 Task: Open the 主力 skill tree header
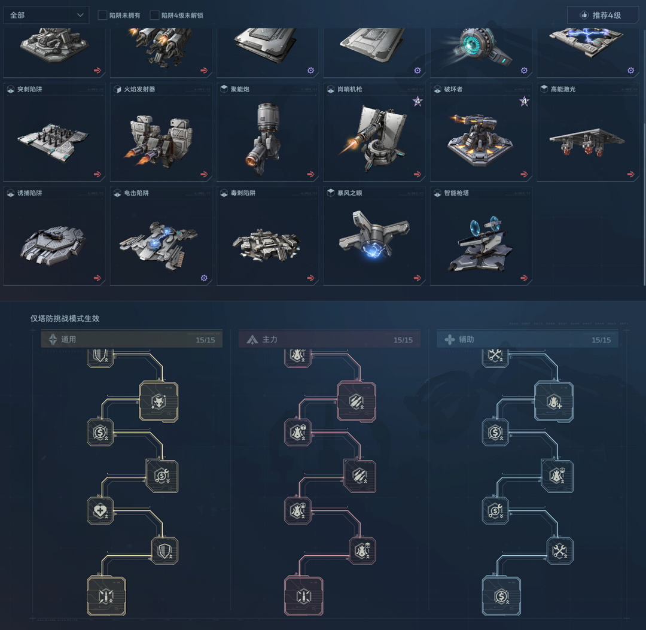(330, 339)
